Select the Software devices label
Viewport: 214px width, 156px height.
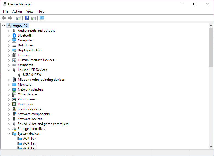(x=30, y=119)
